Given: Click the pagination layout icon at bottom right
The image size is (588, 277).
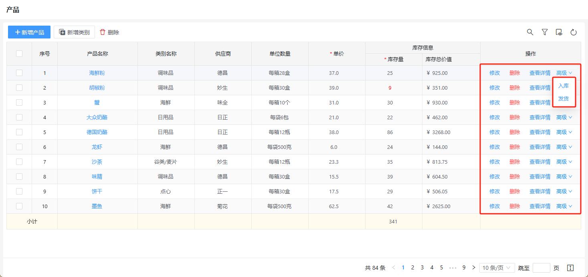Looking at the screenshot, I should click(x=570, y=268).
